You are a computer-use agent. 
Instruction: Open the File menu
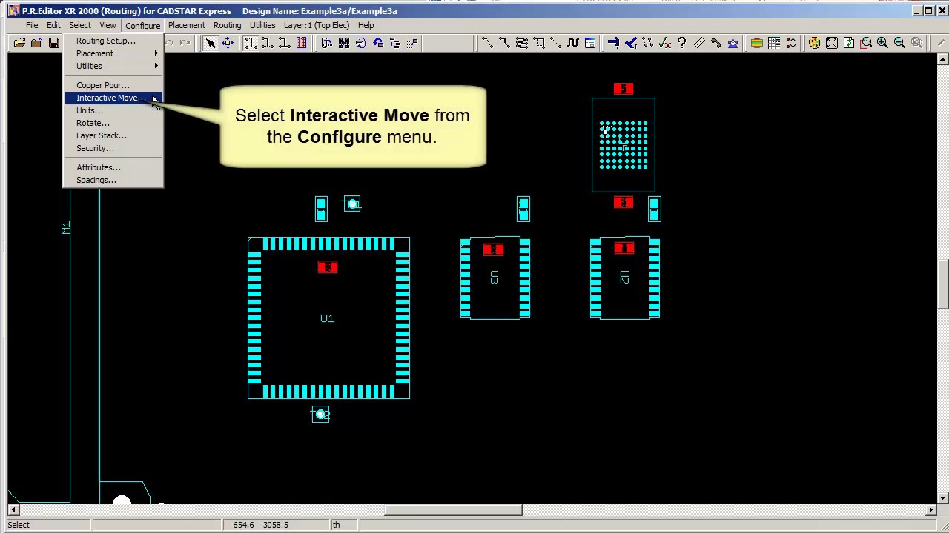point(32,25)
